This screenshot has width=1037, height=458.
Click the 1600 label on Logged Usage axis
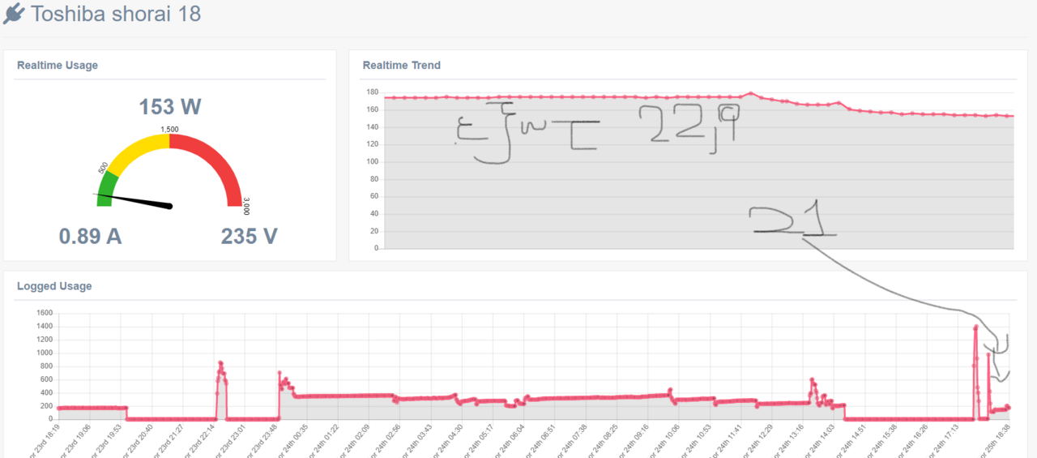[x=45, y=313]
